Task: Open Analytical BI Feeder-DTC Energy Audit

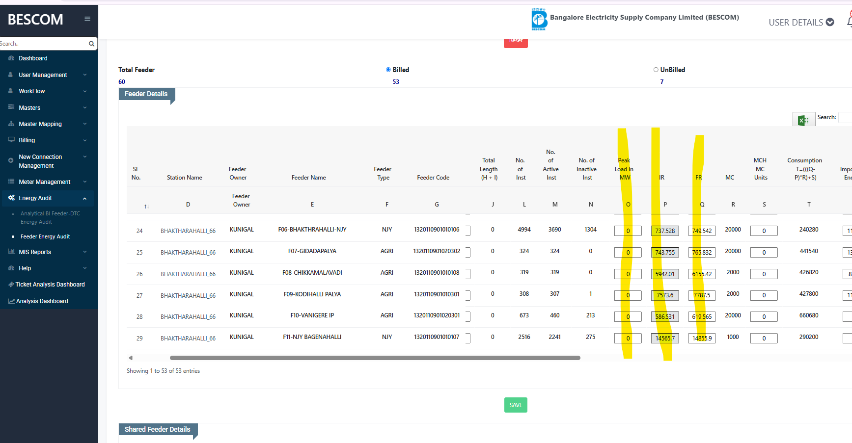Action: click(x=50, y=217)
